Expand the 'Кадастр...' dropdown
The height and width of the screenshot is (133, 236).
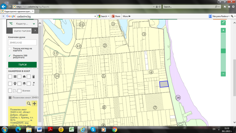(34, 23)
